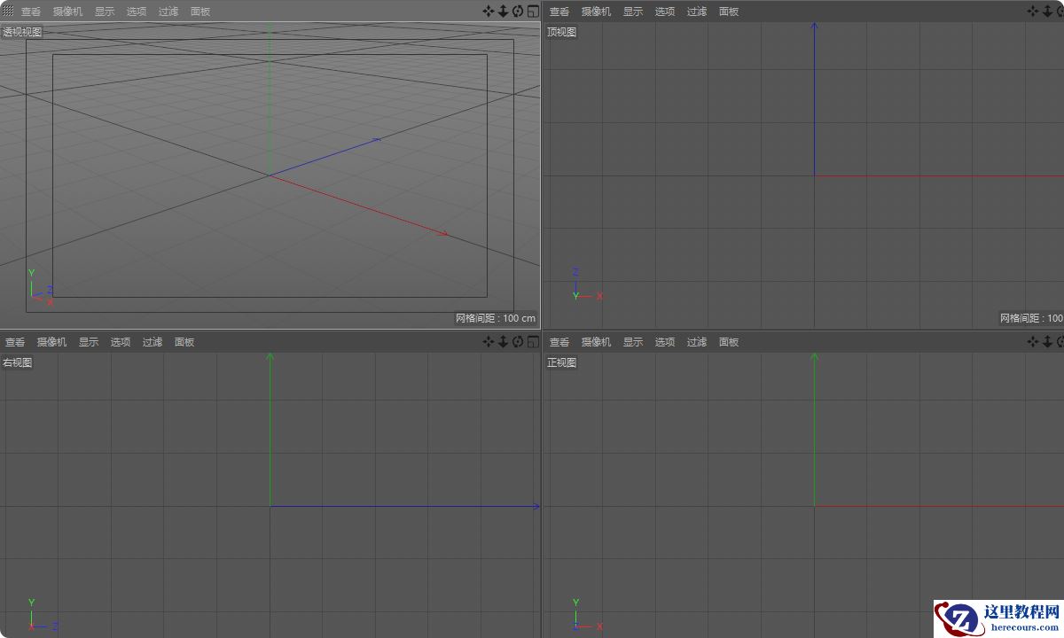Viewport: 1064px width, 638px height.
Task: Click the zoom arrow icon in the top view (顶视图)
Action: (x=1047, y=12)
